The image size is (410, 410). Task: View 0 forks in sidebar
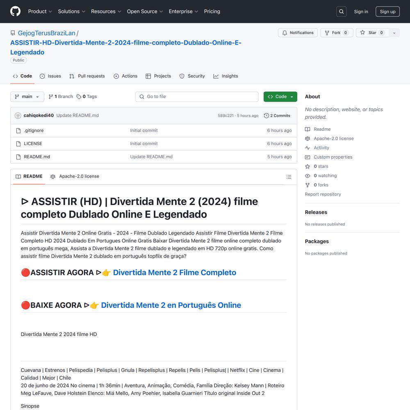317,185
